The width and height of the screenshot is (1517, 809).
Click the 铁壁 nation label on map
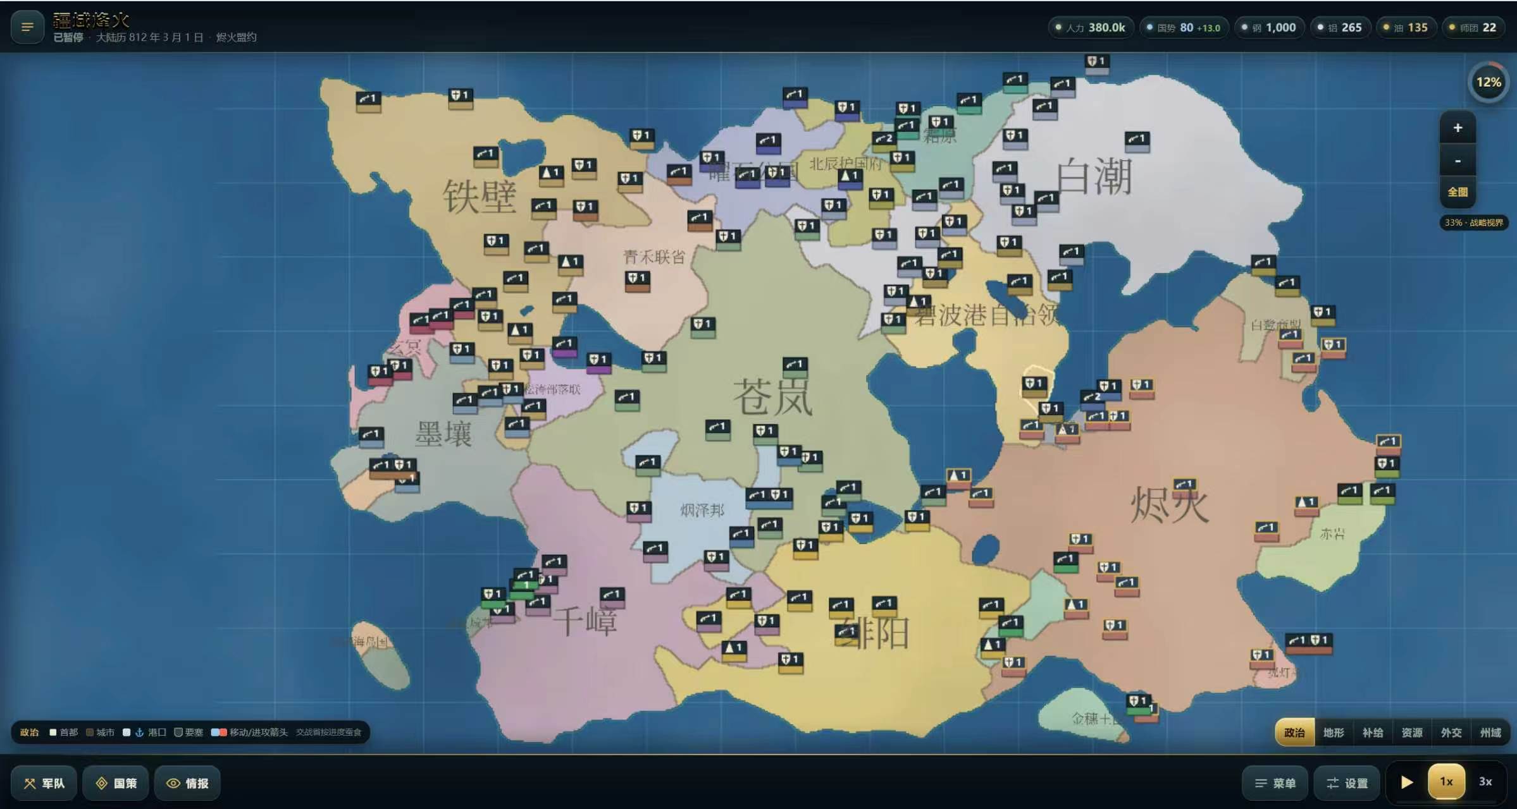point(480,196)
